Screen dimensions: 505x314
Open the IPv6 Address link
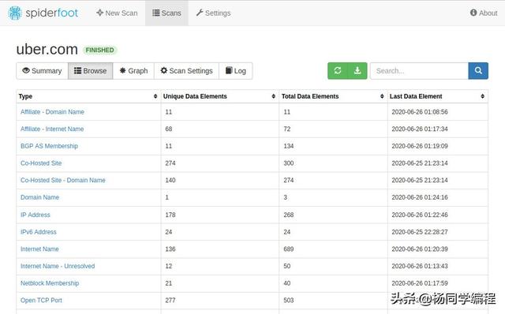click(x=39, y=232)
